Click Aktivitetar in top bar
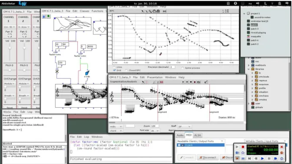The height and width of the screenshot is (164, 292). [8, 3]
